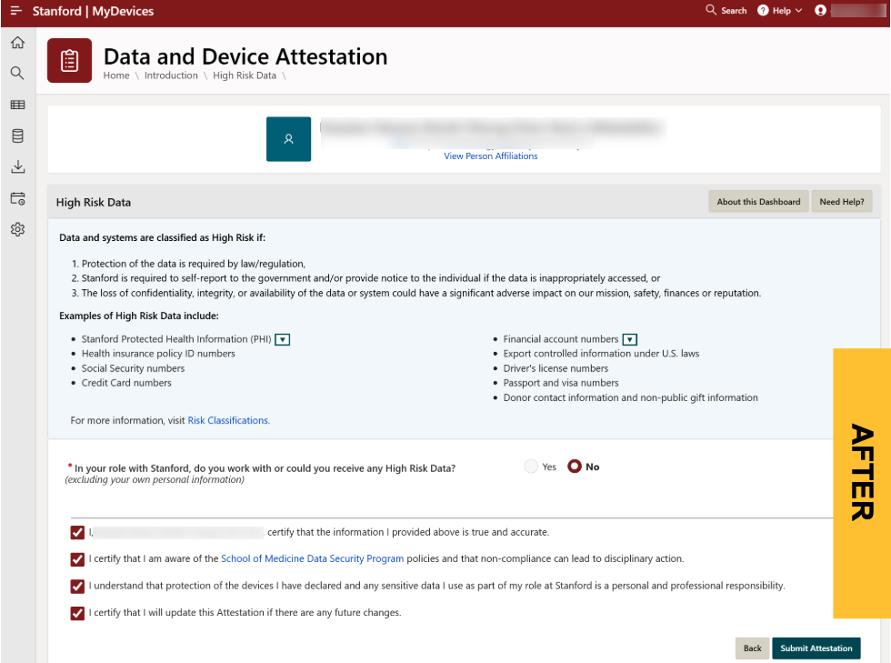Viewport: 891px width, 663px height.
Task: Open the user account profile icon
Action: click(820, 10)
